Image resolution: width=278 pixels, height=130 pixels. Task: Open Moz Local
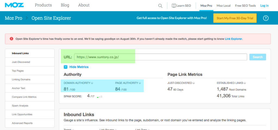click(224, 6)
